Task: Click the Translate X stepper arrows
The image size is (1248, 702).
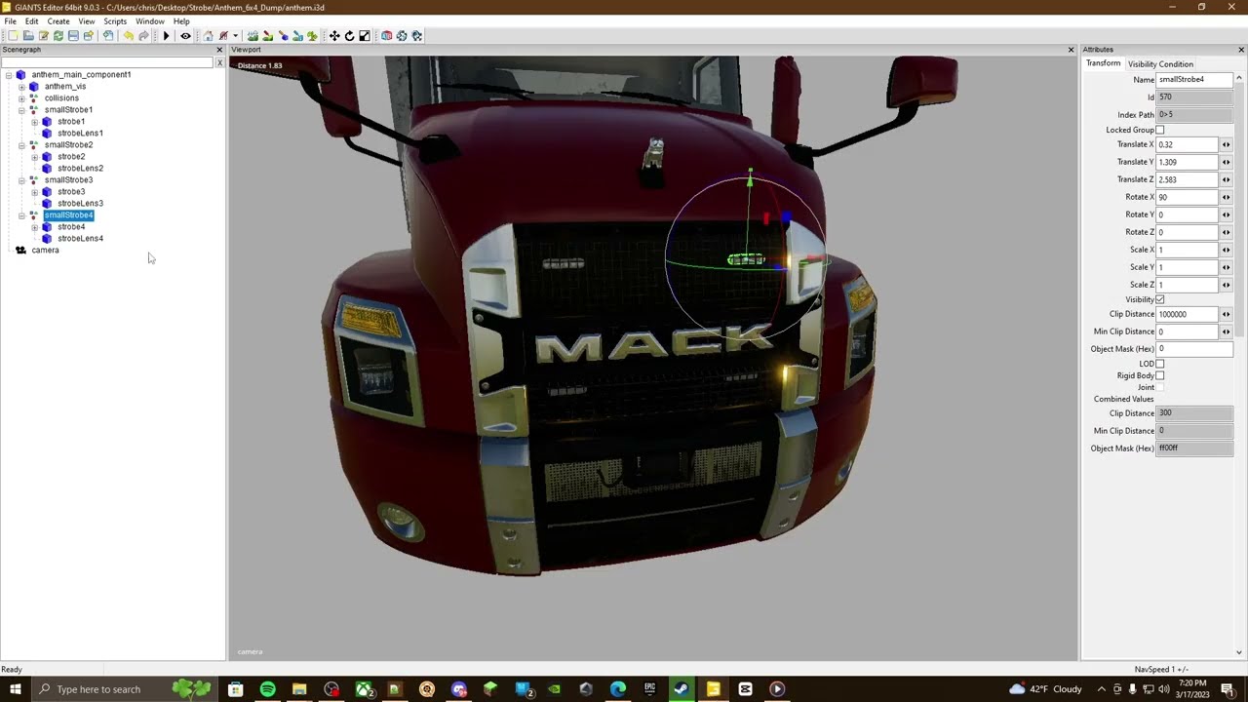Action: tap(1226, 144)
